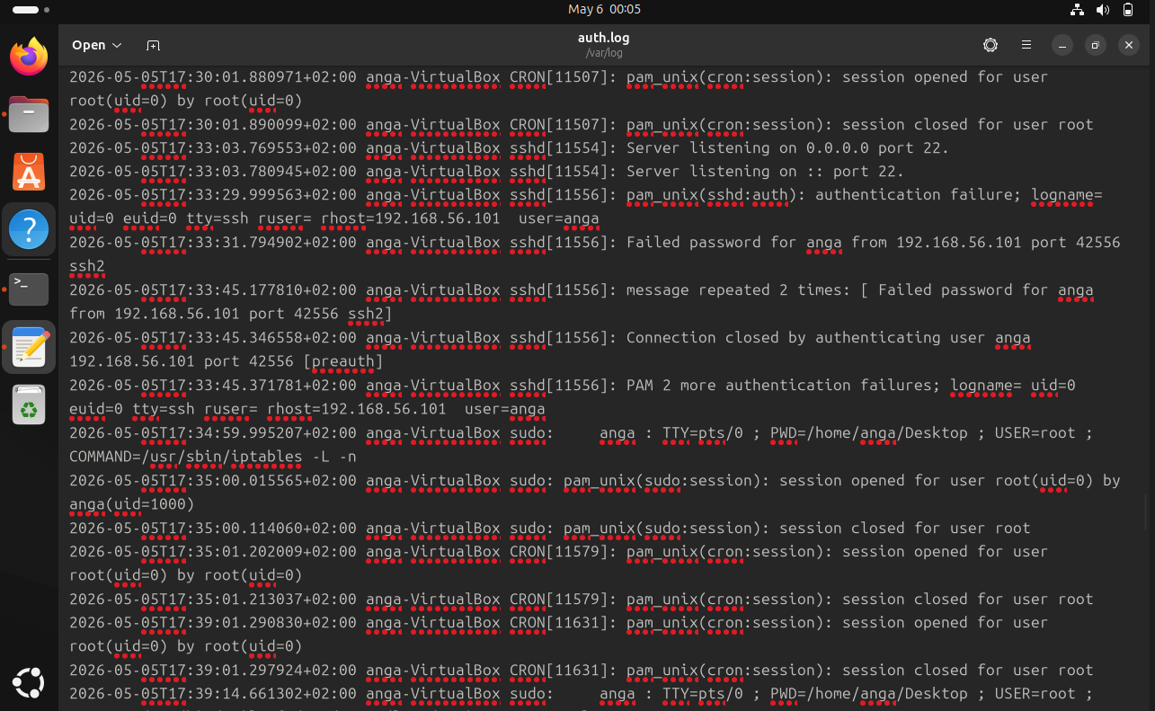The image size is (1155, 711).
Task: Click text 'Server listening on 0.0.0.0 port 22.'
Action: coord(787,147)
